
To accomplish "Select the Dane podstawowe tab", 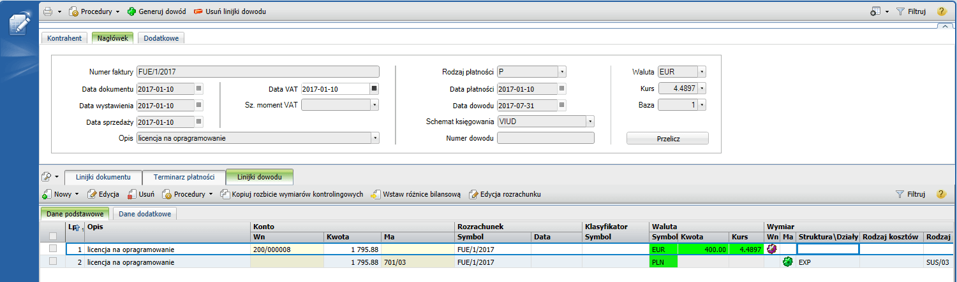I will pyautogui.click(x=75, y=214).
